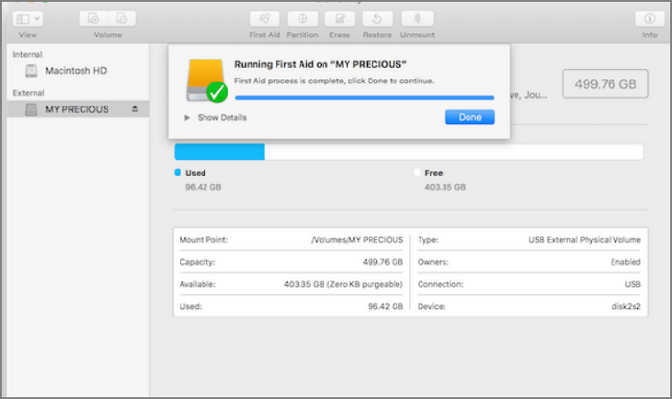Click the add volume icon

[94, 19]
